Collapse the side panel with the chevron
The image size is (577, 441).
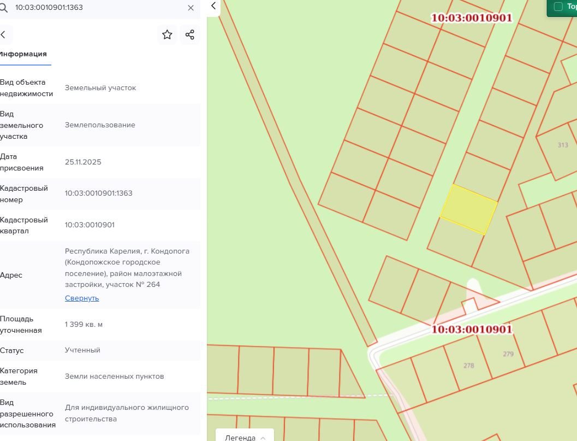coord(213,6)
